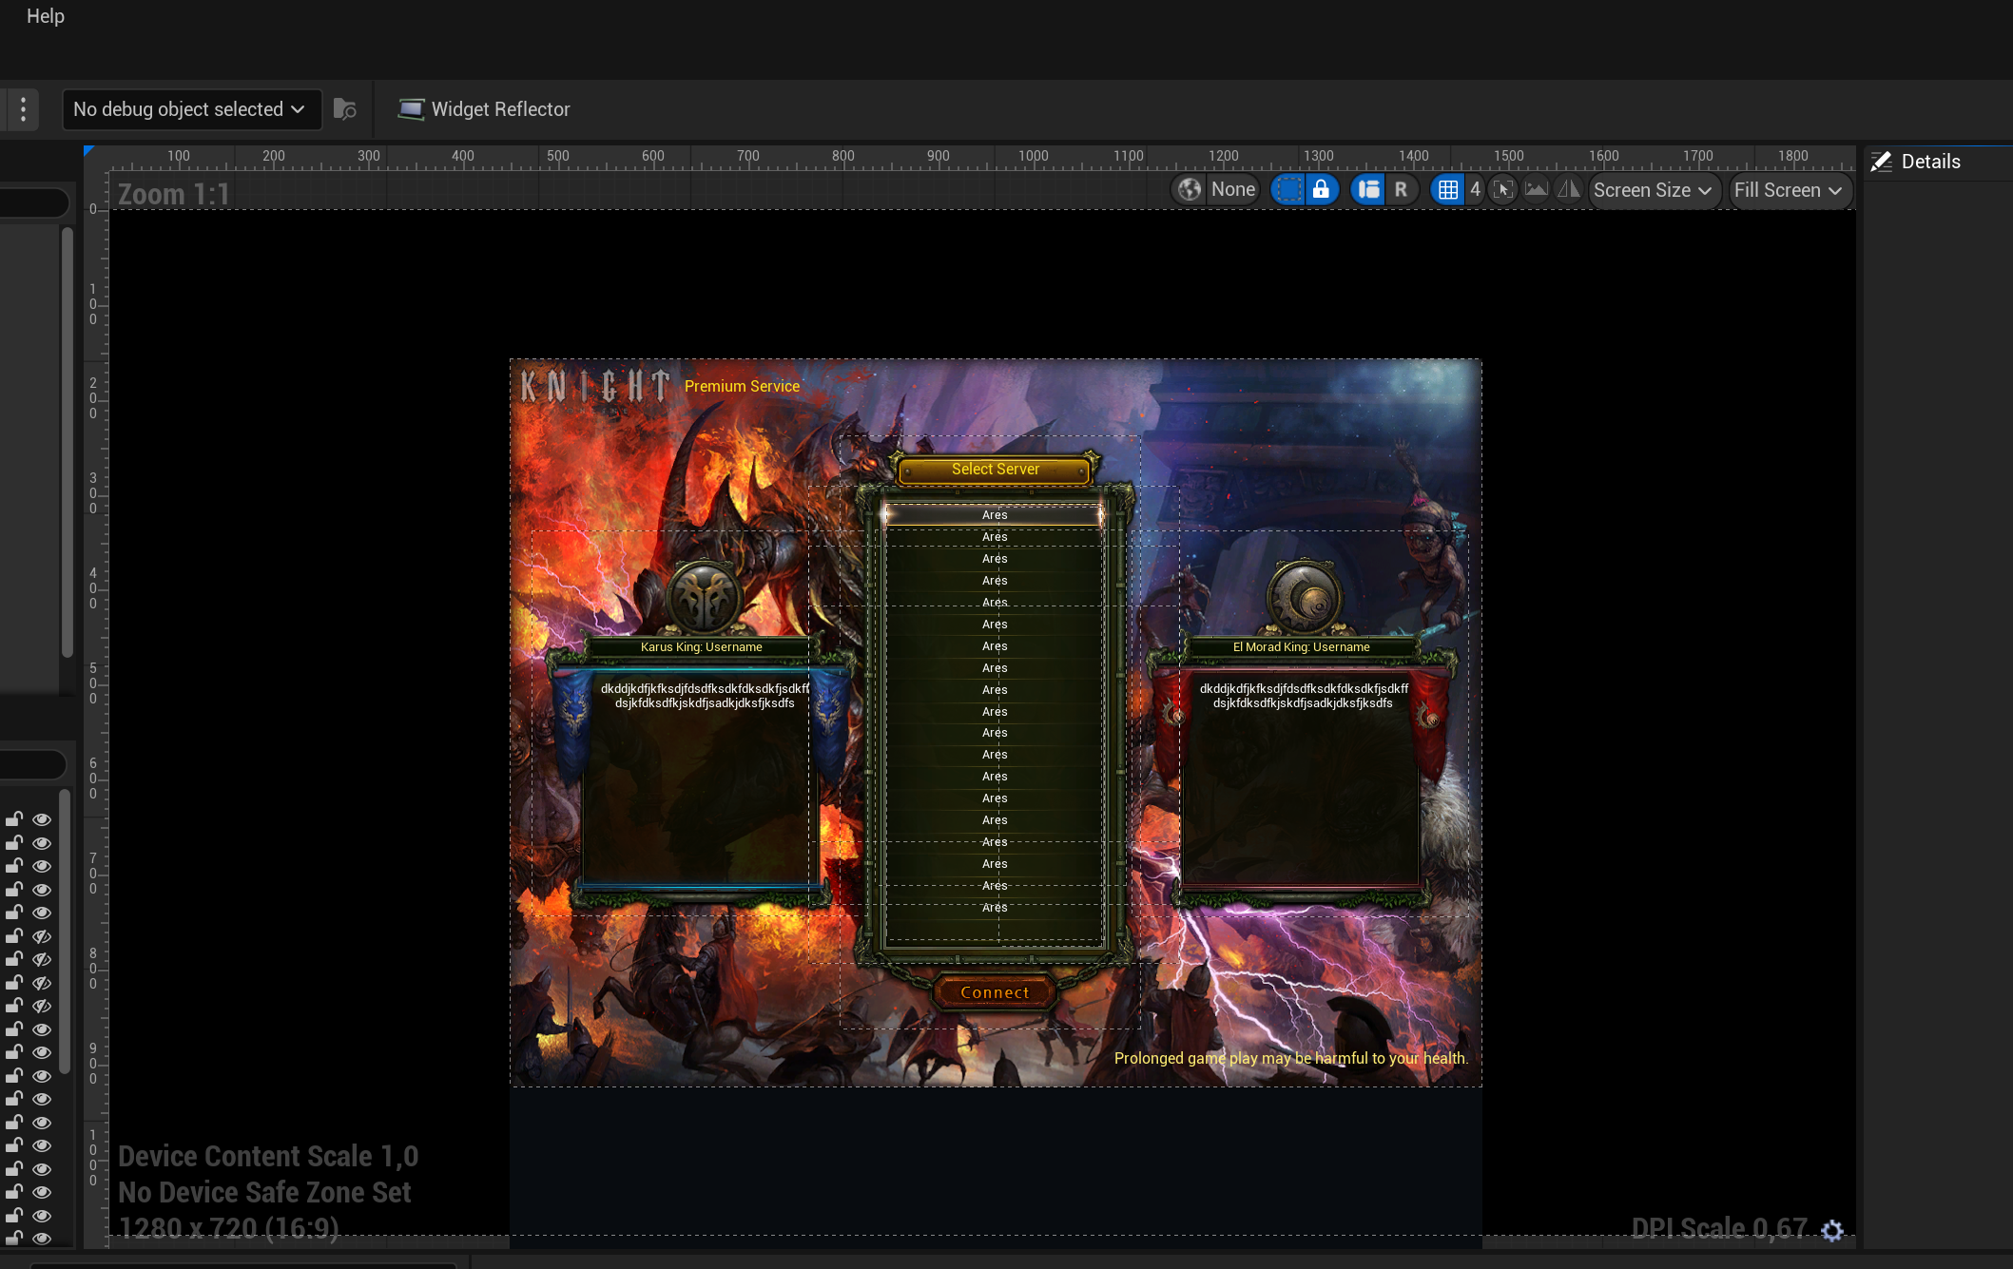
Task: Click the zoom-to-fit cursor frame icon
Action: coord(1502,190)
